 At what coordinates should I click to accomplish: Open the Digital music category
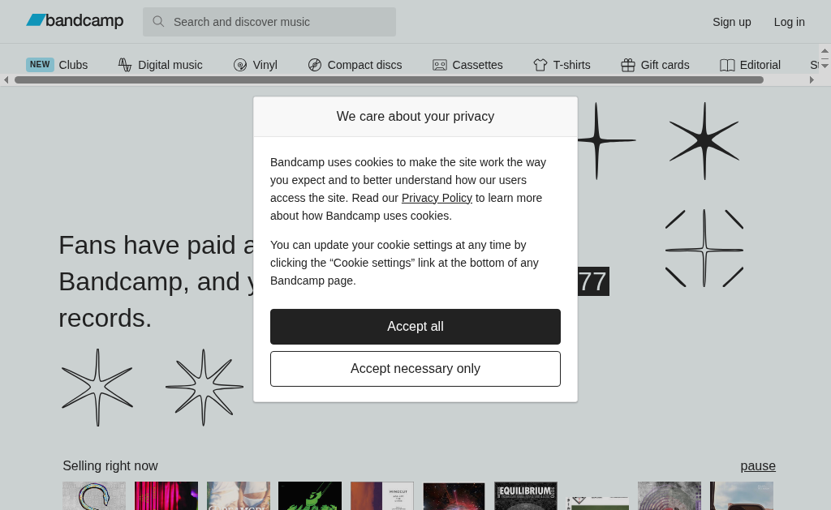click(x=160, y=65)
